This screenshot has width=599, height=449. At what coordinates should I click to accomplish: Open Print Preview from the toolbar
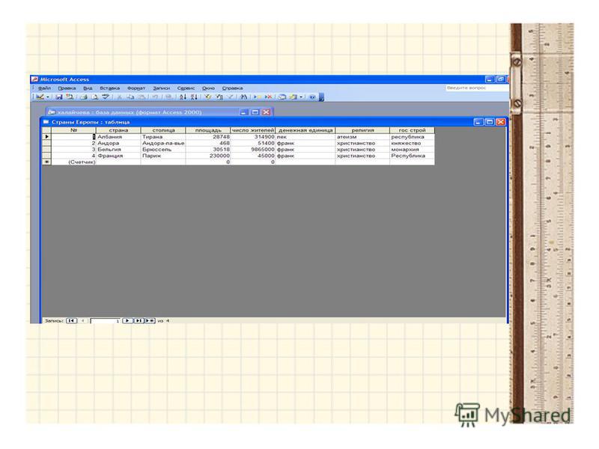[x=95, y=97]
